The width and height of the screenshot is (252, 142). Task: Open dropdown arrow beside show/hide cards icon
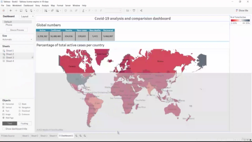[x=130, y=11]
